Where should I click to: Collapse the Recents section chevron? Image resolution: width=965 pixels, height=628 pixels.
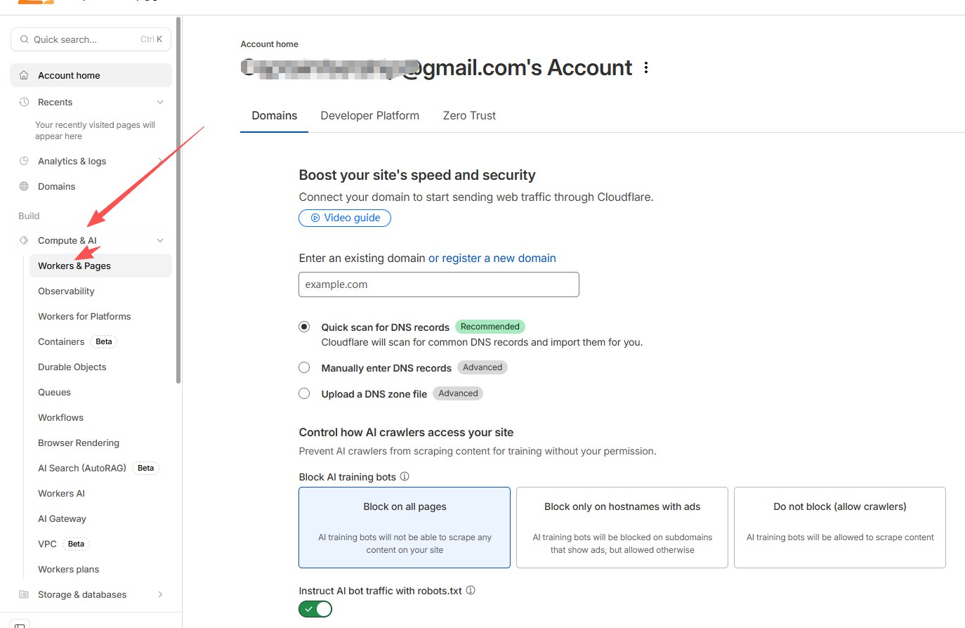coord(160,102)
